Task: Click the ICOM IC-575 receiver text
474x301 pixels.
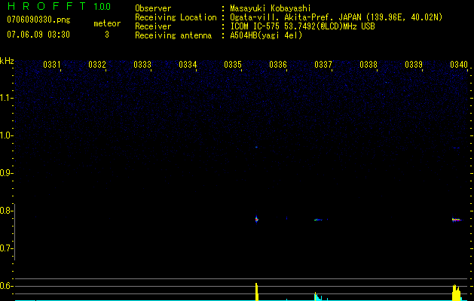Action: point(302,26)
